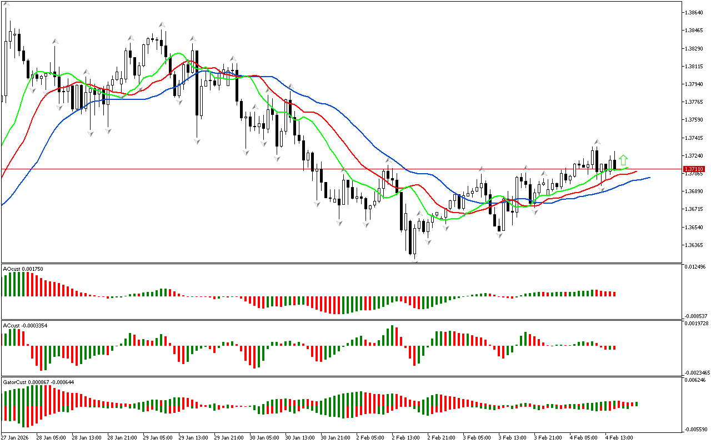Image resolution: width=711 pixels, height=444 pixels.
Task: Click the last red bar in AOcust histogram
Action: coord(614,294)
